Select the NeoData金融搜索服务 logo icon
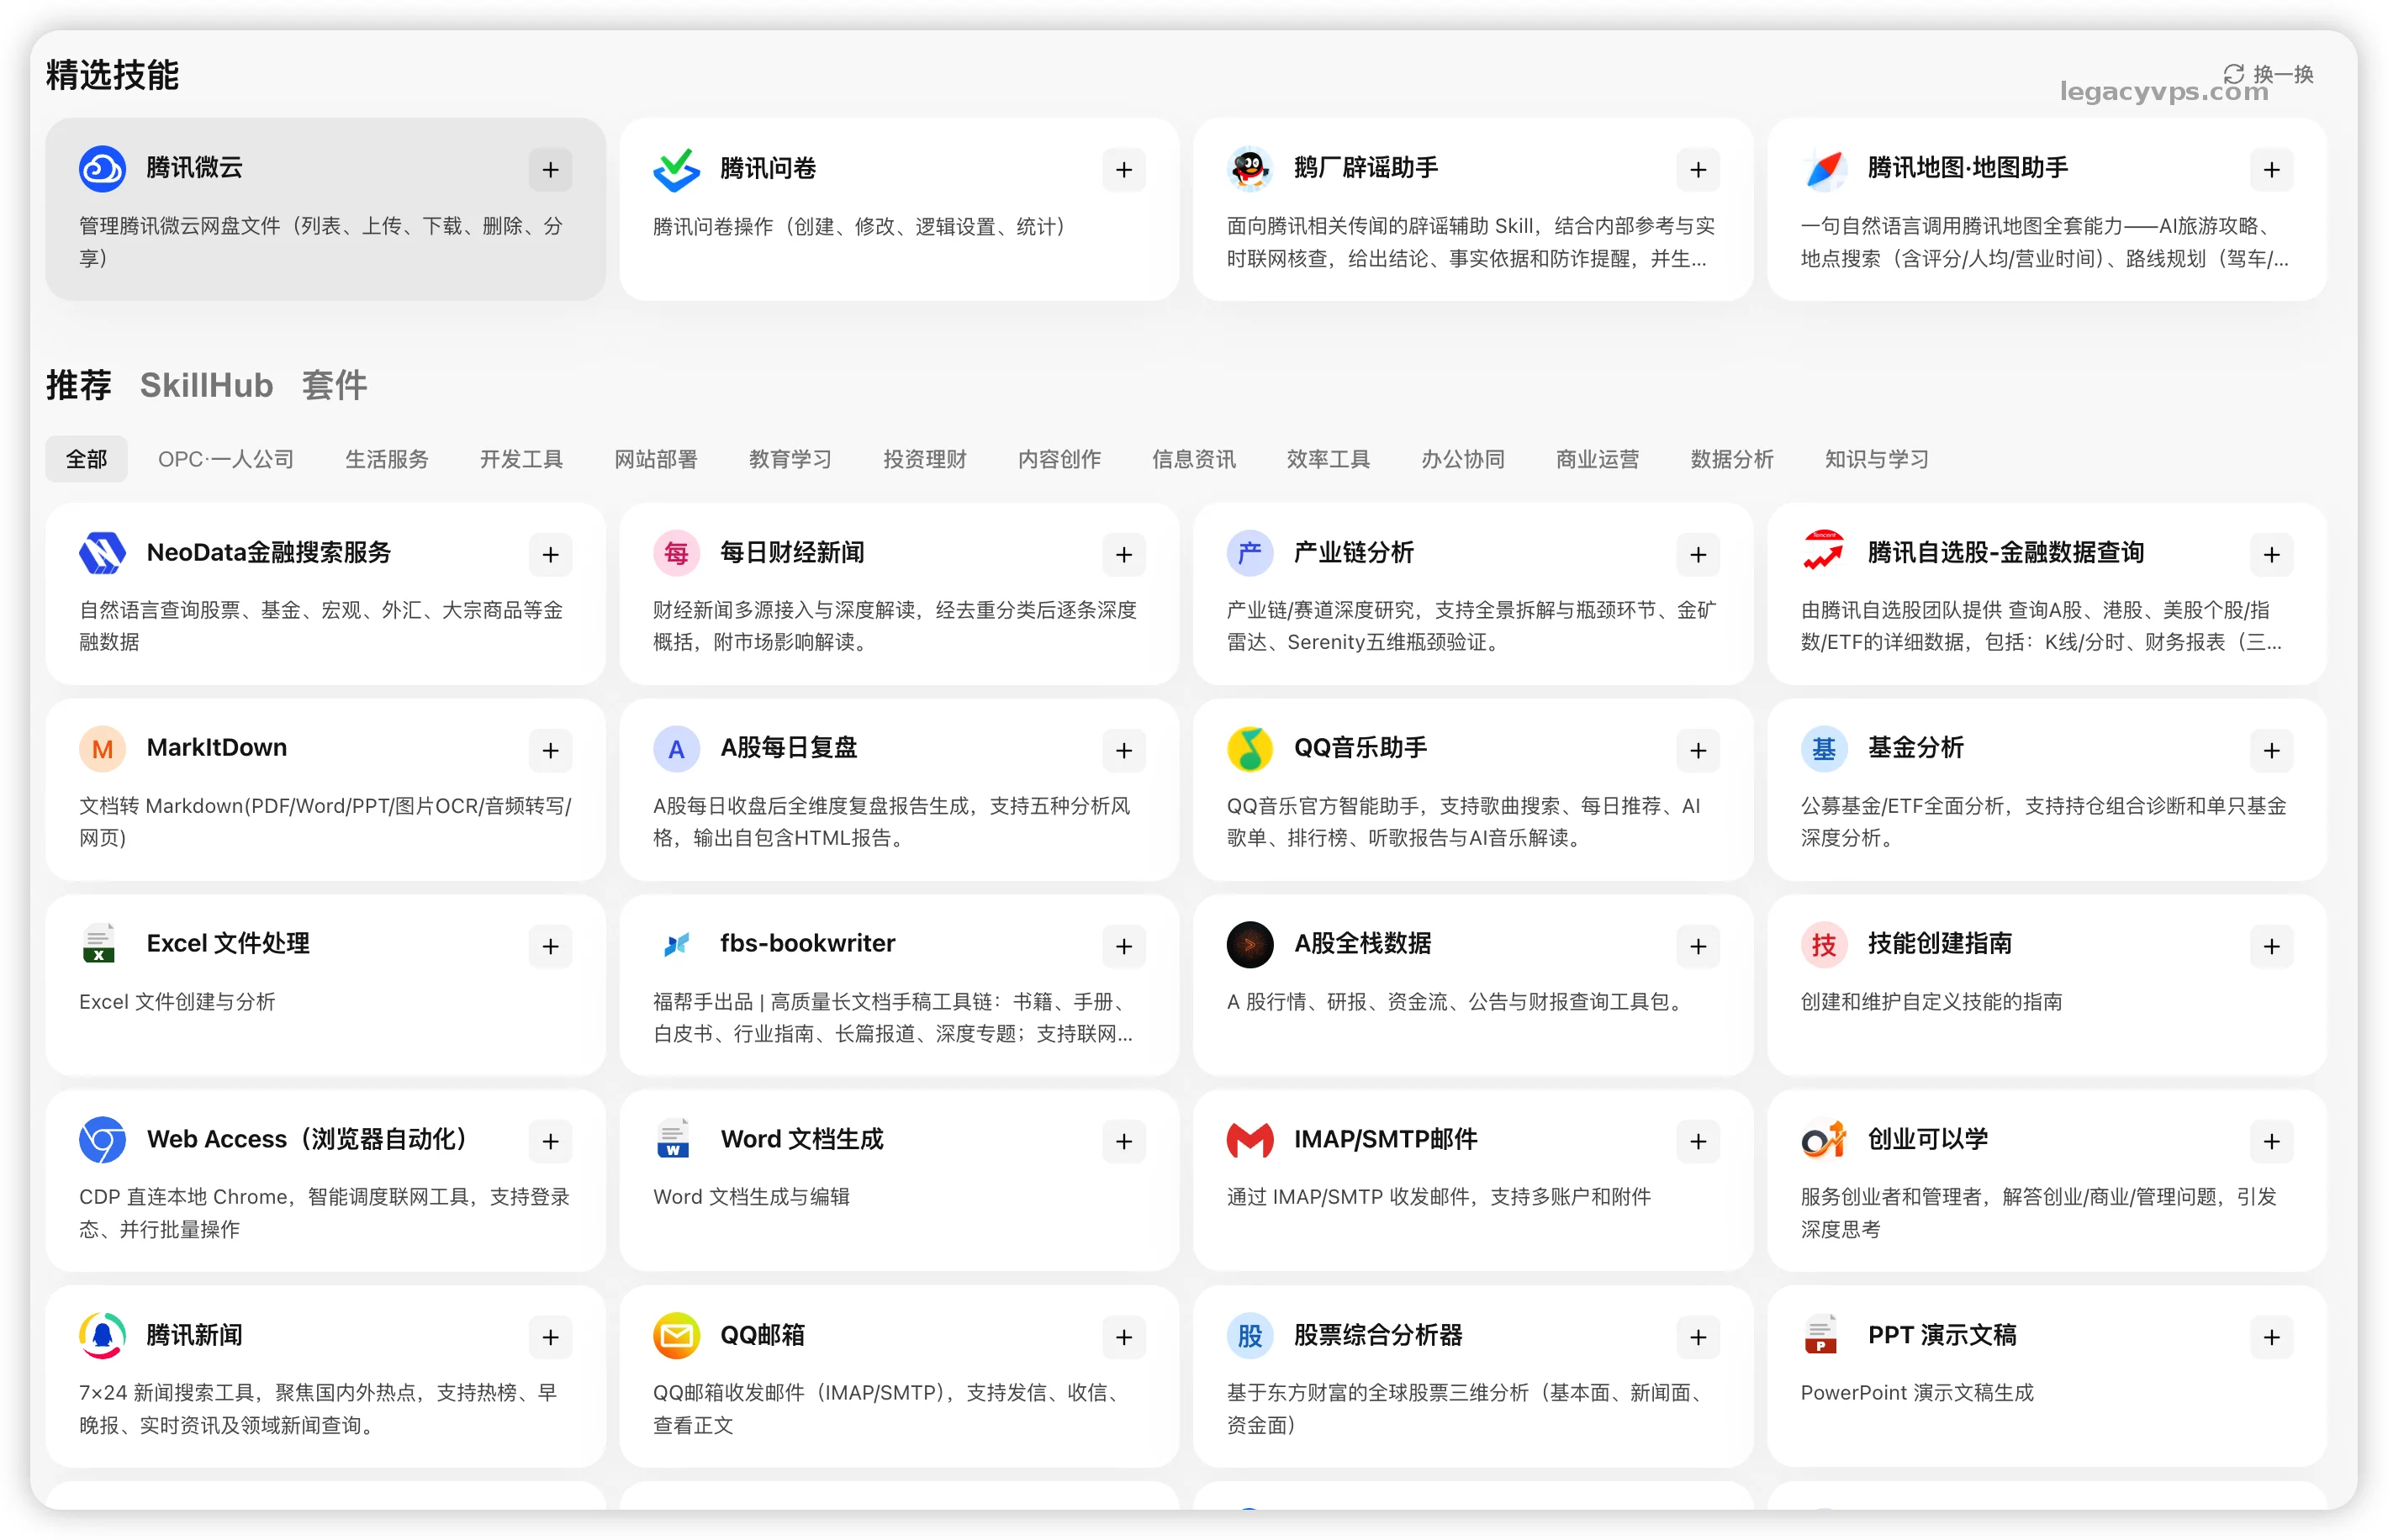The width and height of the screenshot is (2388, 1540). pos(102,553)
